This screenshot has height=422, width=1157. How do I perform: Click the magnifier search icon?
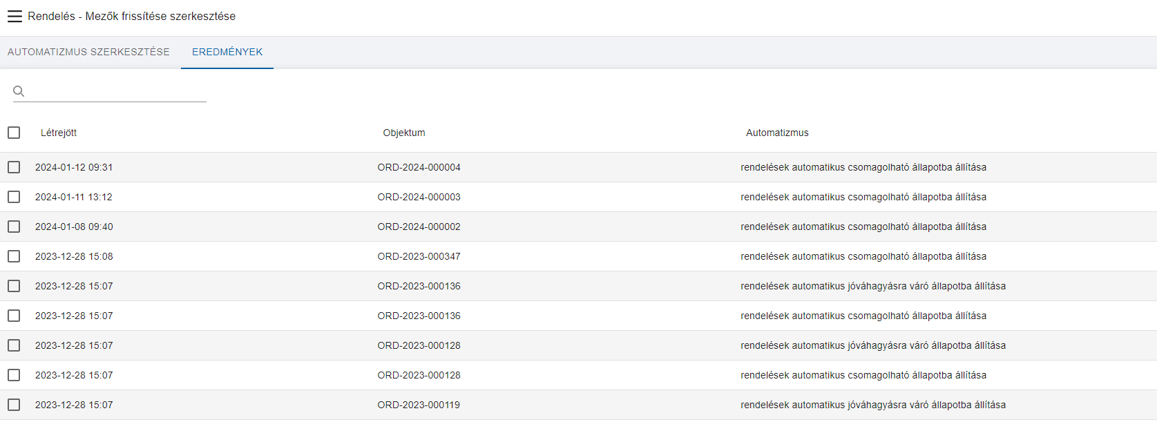[x=19, y=91]
